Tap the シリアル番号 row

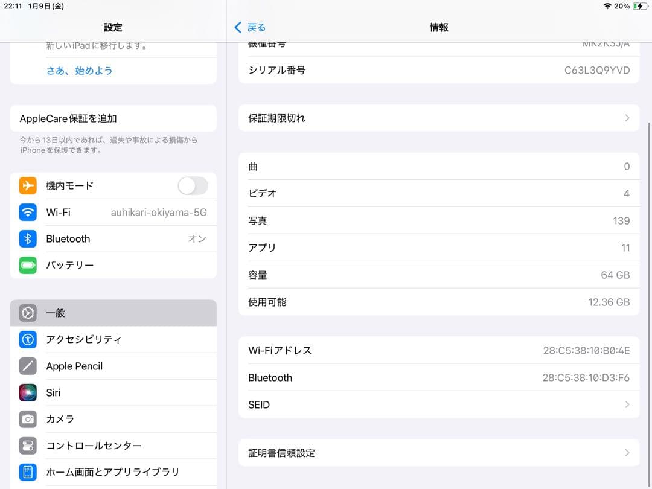(x=439, y=71)
